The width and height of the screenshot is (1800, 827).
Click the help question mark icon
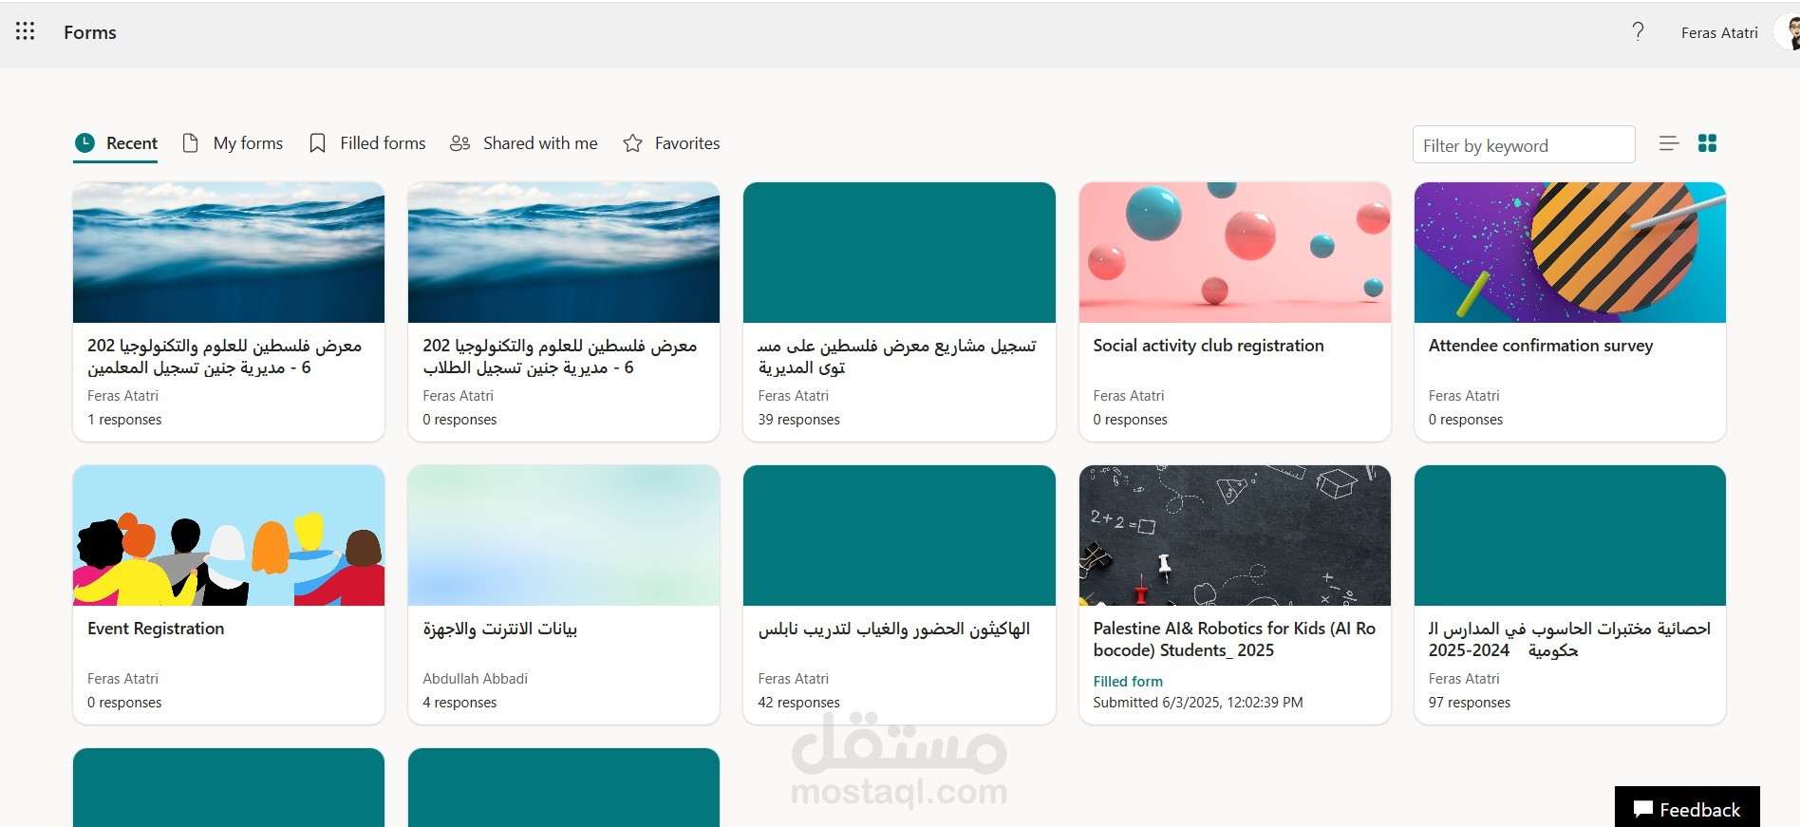pos(1638,32)
